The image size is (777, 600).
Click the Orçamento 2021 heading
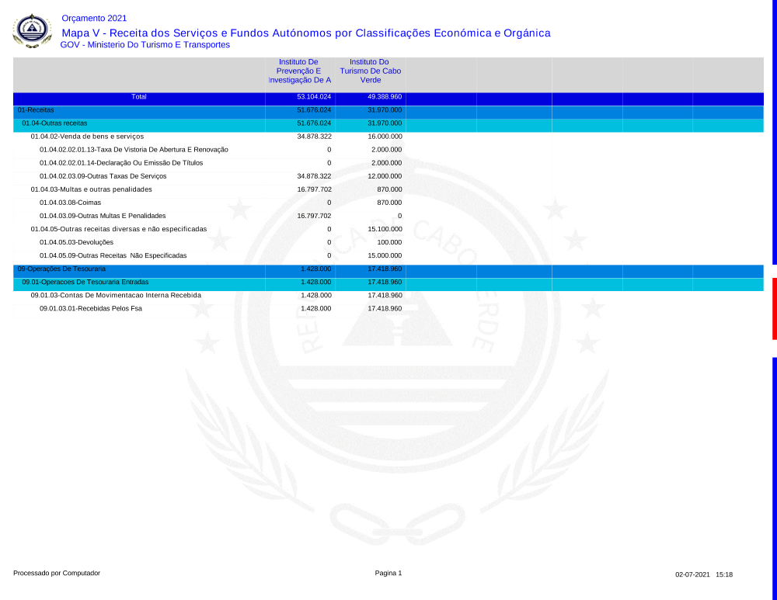coord(93,18)
